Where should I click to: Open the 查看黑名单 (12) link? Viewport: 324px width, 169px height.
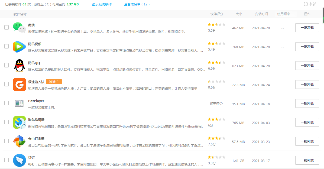[137, 4]
